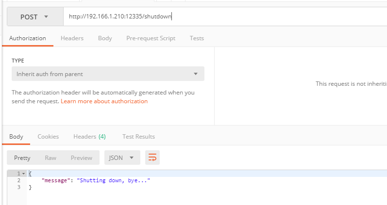Screen dimensions: 387x205
Task: Switch to Pre-request Script tab
Action: pyautogui.click(x=151, y=38)
